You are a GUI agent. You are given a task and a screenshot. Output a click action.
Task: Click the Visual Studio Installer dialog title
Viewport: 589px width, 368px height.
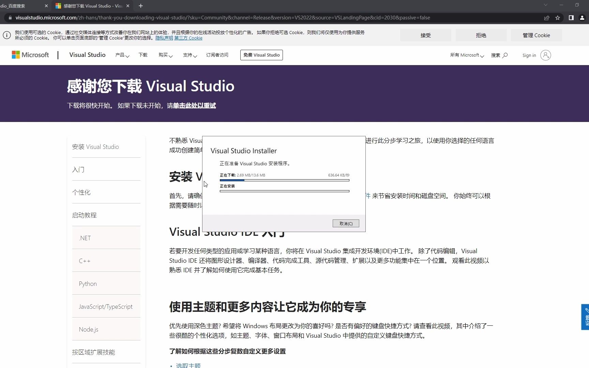[x=244, y=151]
